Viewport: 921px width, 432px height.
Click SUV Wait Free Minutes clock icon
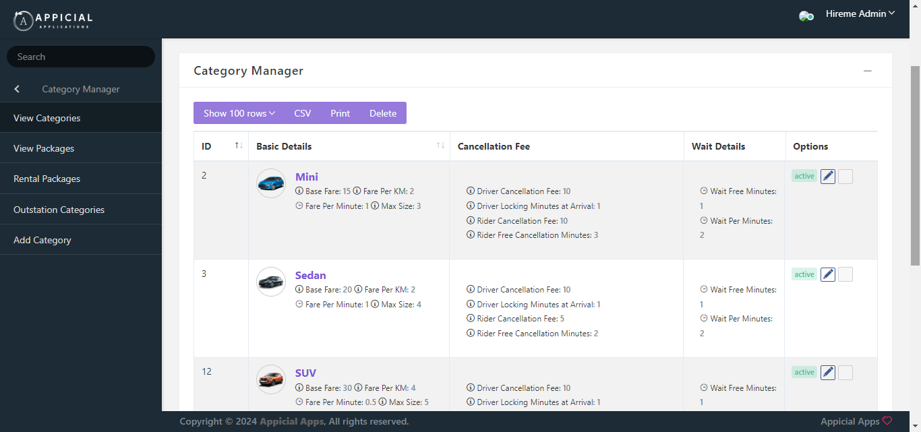(x=704, y=388)
